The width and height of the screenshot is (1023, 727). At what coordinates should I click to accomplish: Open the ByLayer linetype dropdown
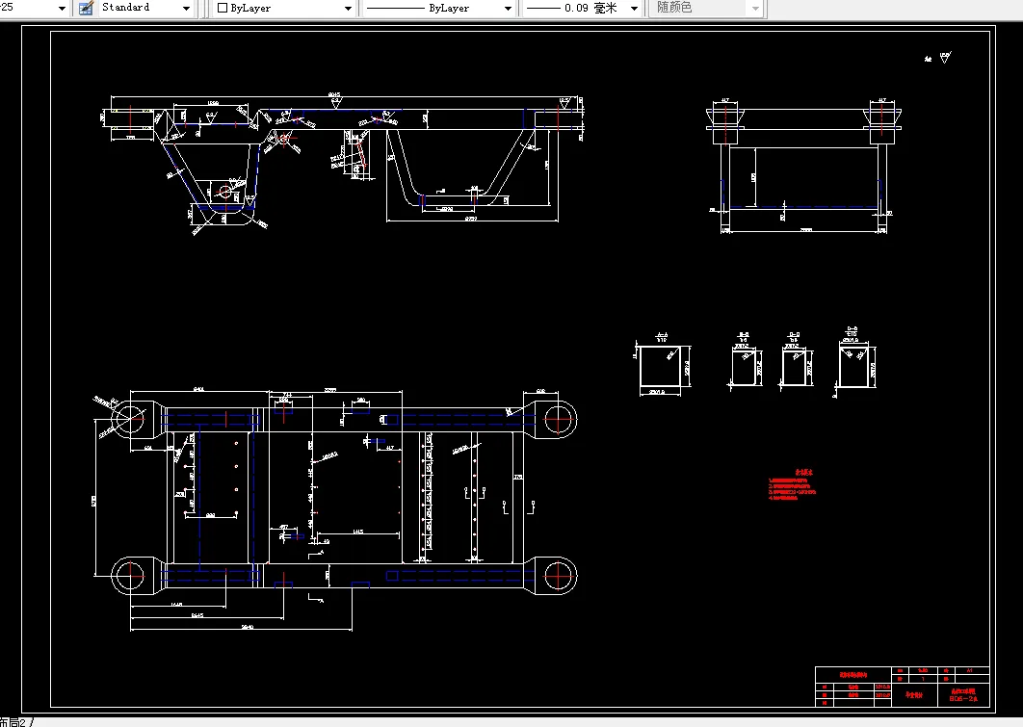coord(508,9)
